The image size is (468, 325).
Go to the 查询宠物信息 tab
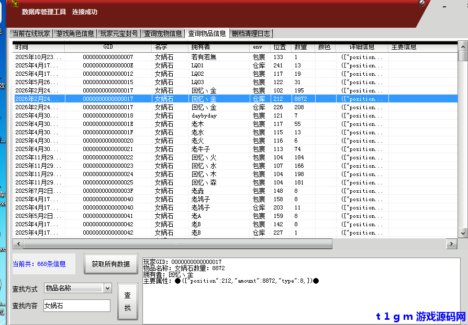163,33
